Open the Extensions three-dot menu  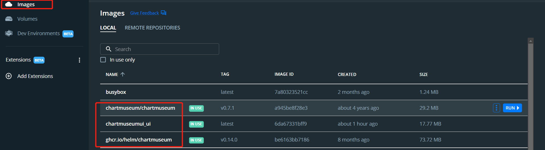tap(79, 60)
